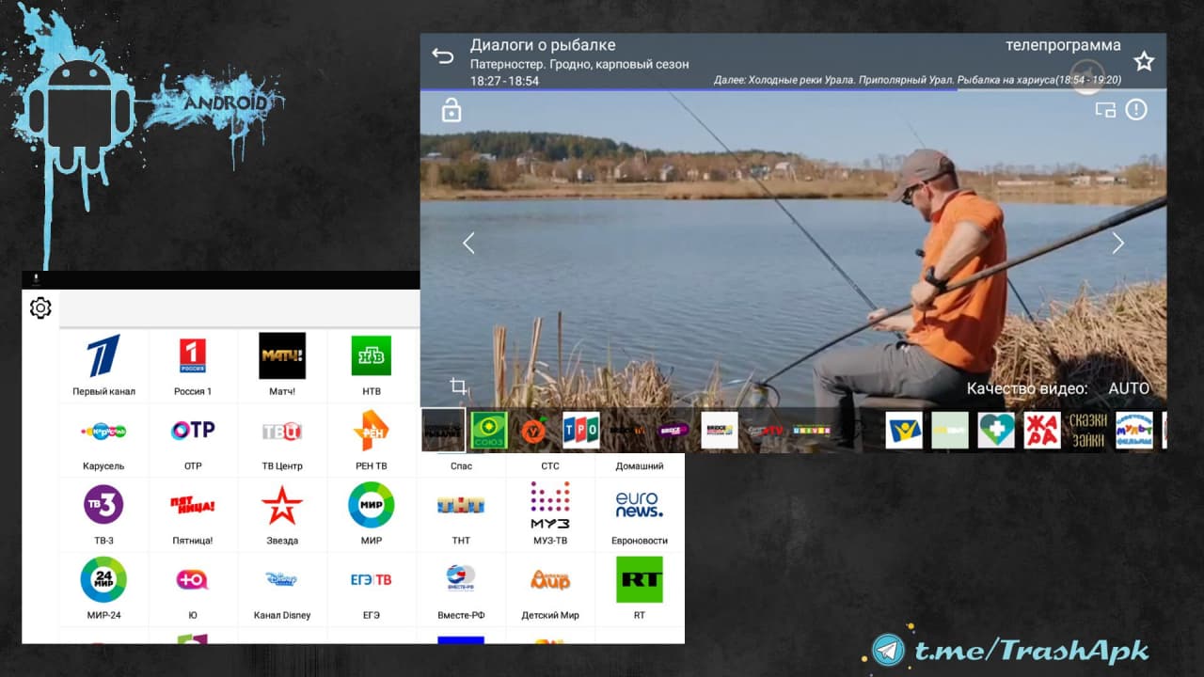1204x677 pixels.
Task: Switch to previous channel with left arrow
Action: click(x=468, y=244)
